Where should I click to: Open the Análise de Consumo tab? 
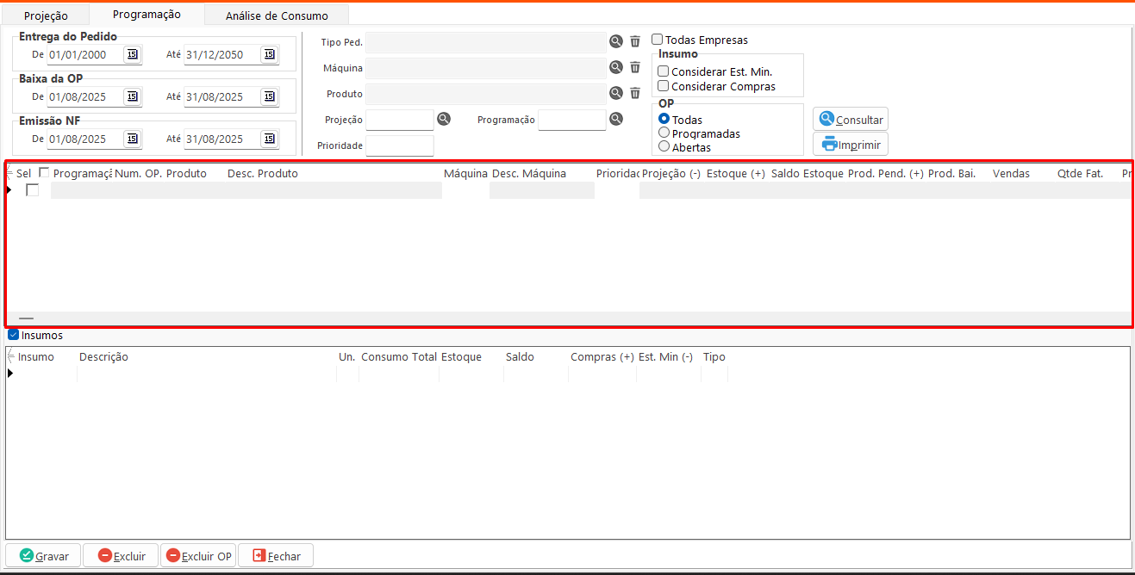coord(277,15)
